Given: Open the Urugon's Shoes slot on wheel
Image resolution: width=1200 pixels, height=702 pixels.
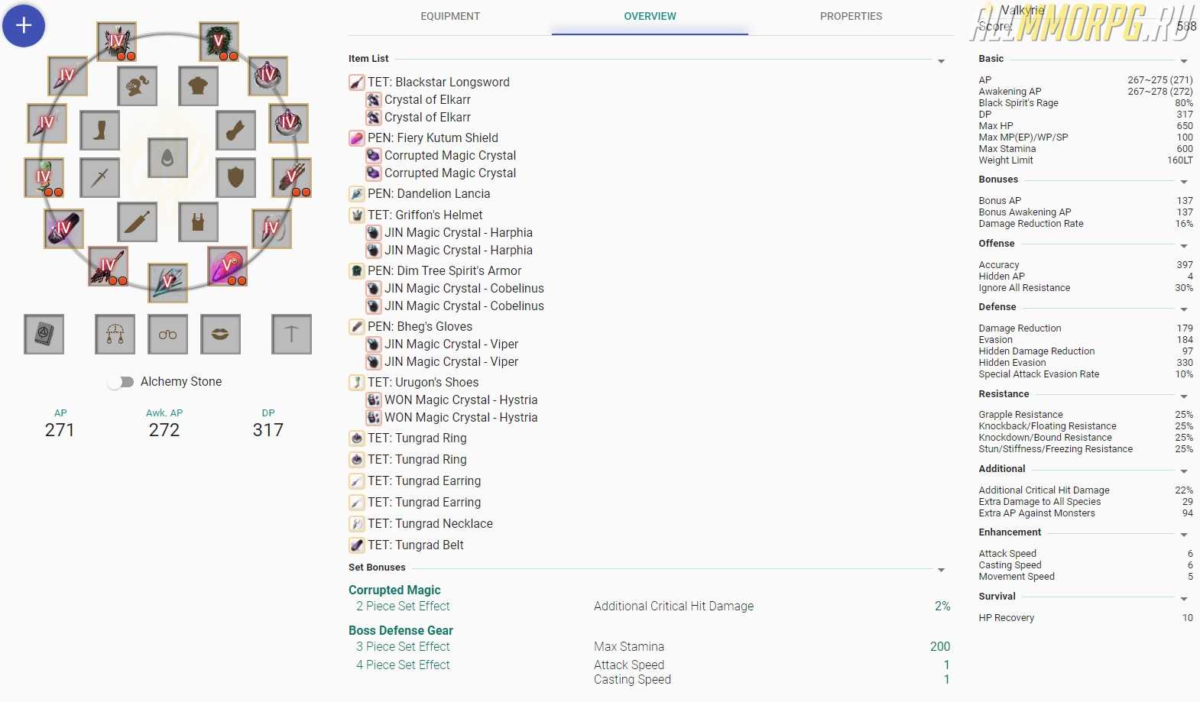Looking at the screenshot, I should pos(44,178).
